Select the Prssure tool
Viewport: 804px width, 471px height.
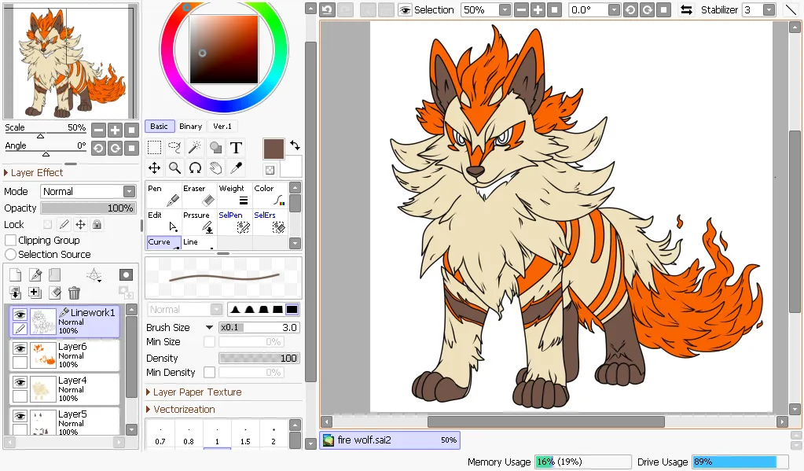199,222
